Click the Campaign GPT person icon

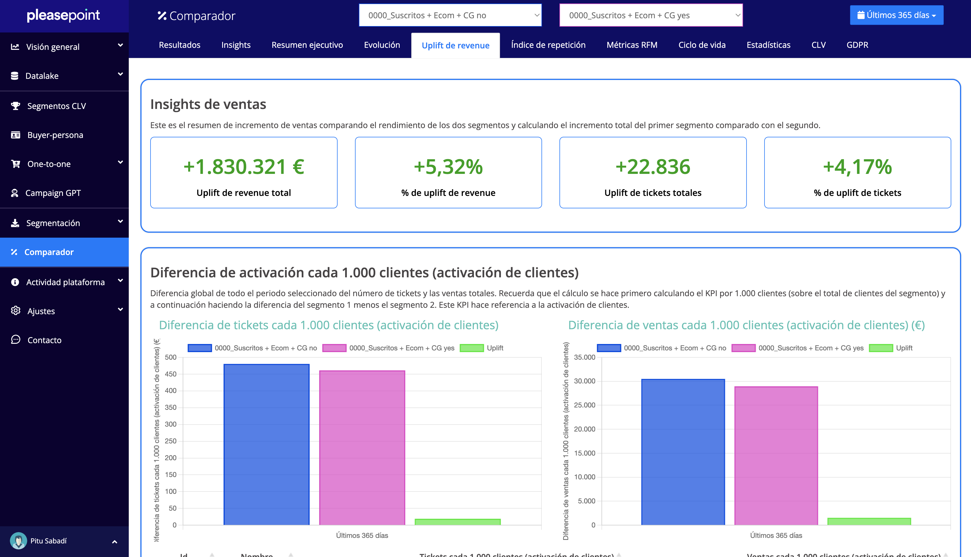click(x=15, y=193)
